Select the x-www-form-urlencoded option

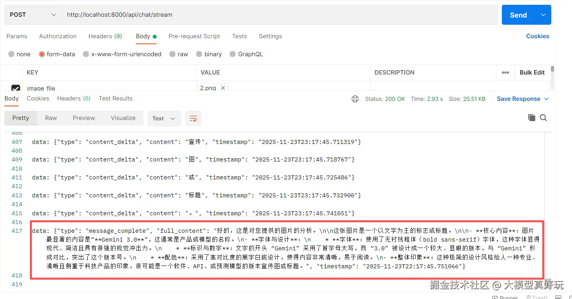point(122,54)
